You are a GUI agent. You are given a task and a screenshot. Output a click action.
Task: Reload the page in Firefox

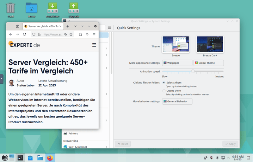tap(24, 34)
